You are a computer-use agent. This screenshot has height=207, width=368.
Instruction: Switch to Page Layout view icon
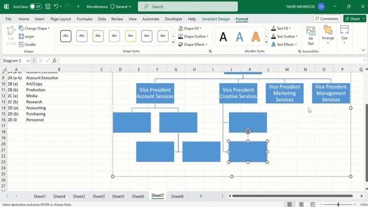(x=301, y=205)
